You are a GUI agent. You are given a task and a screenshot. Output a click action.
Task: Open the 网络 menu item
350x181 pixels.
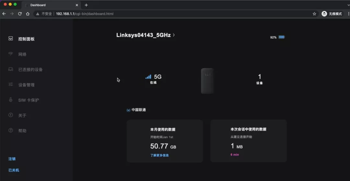point(22,54)
